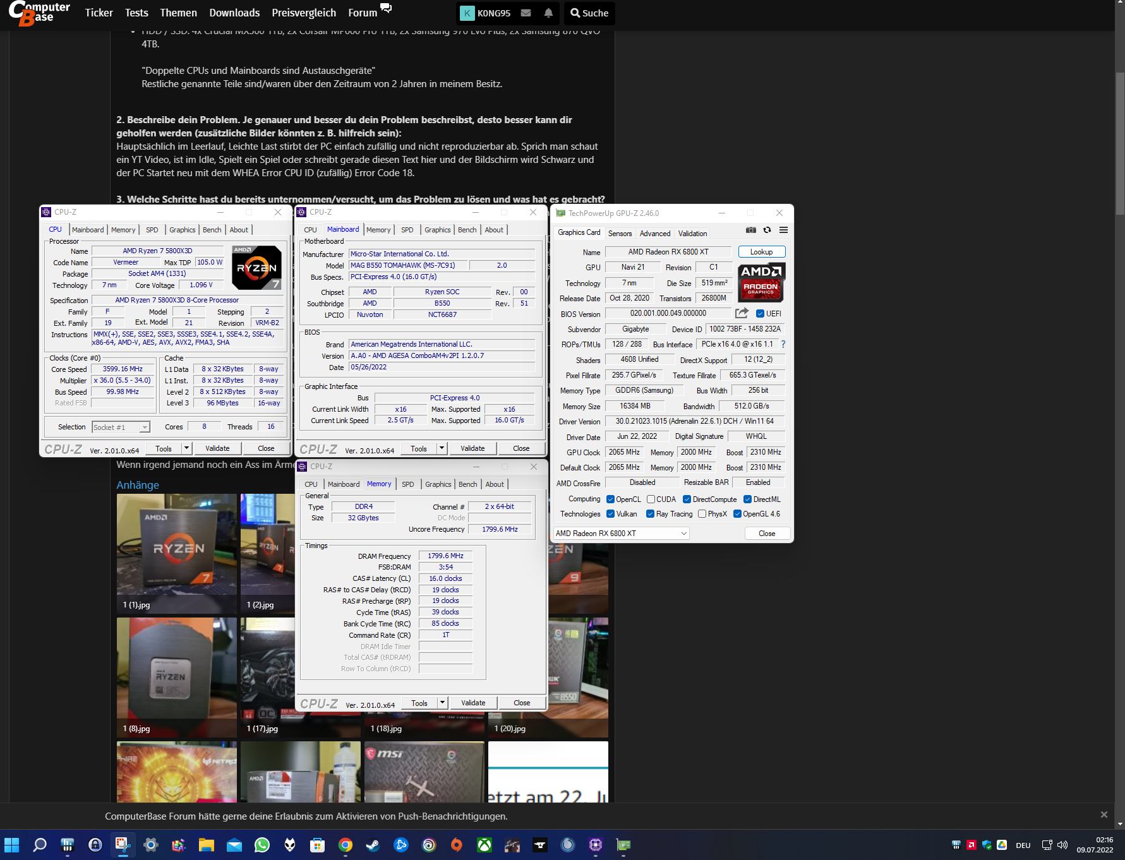Expand Tools arrow in CPU-Z Motherboard window
1125x860 pixels.
(442, 448)
